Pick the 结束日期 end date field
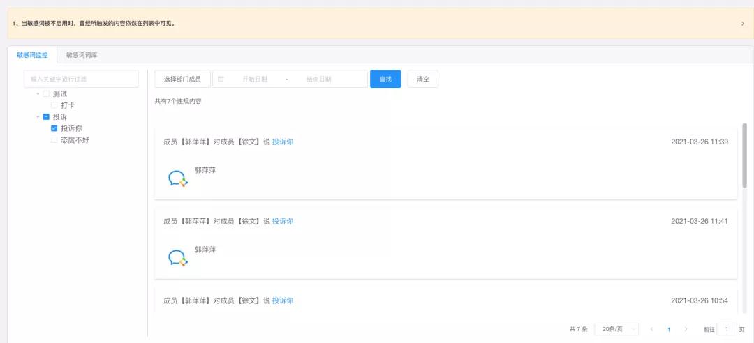 tap(319, 79)
